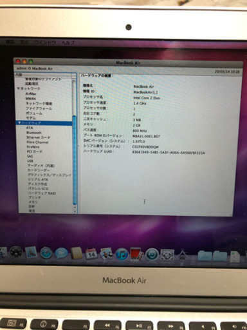Viewport: 247px width, 330px height.
Task: Select AirMac in the sidebar
Action: tap(31, 93)
